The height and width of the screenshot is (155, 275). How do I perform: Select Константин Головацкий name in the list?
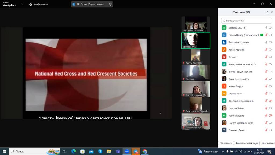click(x=241, y=101)
